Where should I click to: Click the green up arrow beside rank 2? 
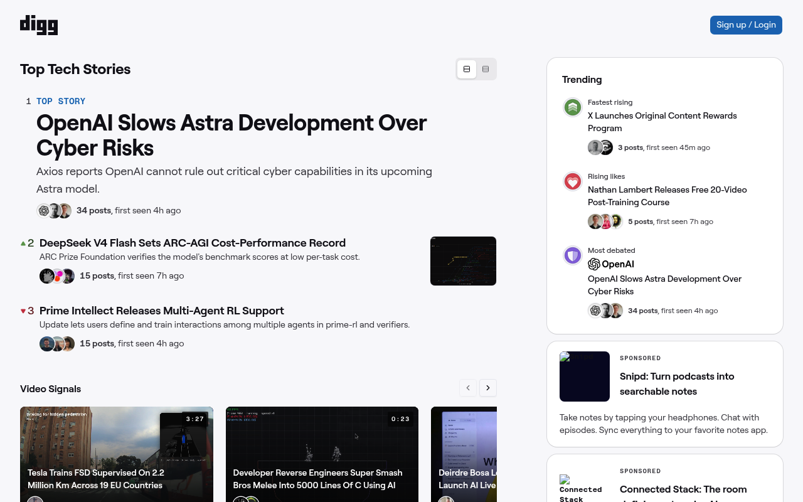coord(23,243)
